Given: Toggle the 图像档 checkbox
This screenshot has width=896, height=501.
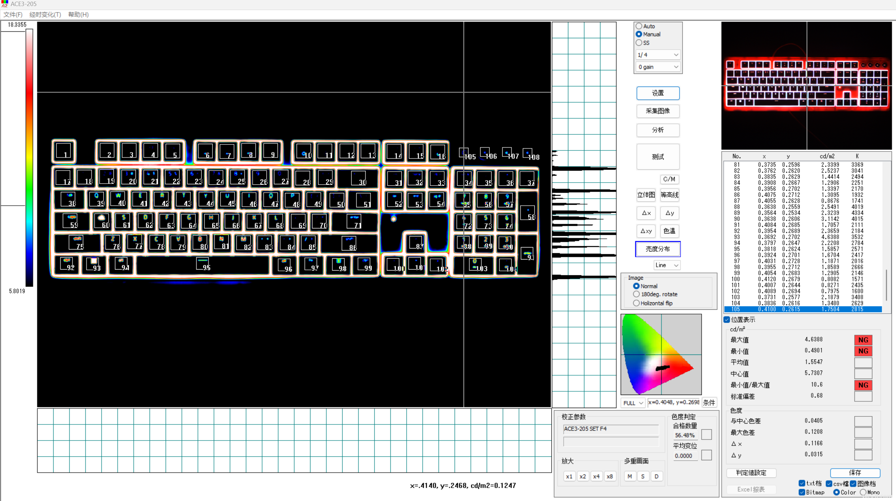Looking at the screenshot, I should click(853, 484).
